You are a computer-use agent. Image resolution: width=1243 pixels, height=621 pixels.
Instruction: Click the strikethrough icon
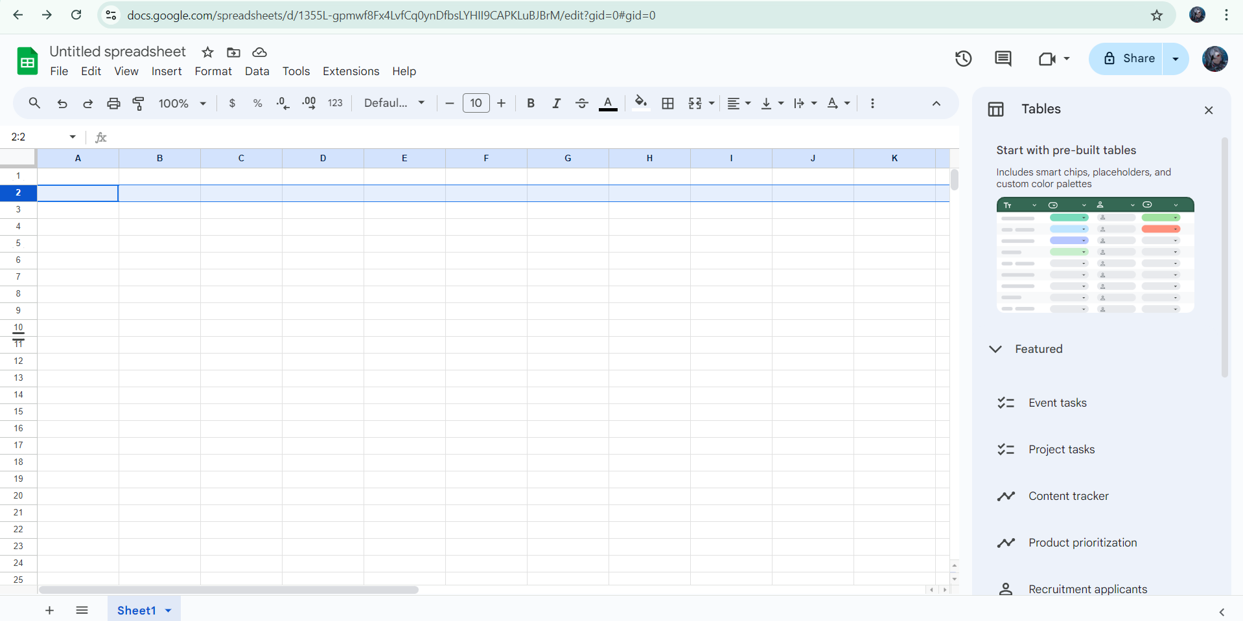(581, 104)
